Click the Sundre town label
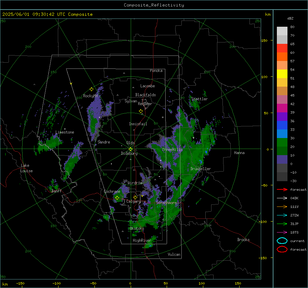The width and height of the screenshot is (308, 288). click(104, 142)
